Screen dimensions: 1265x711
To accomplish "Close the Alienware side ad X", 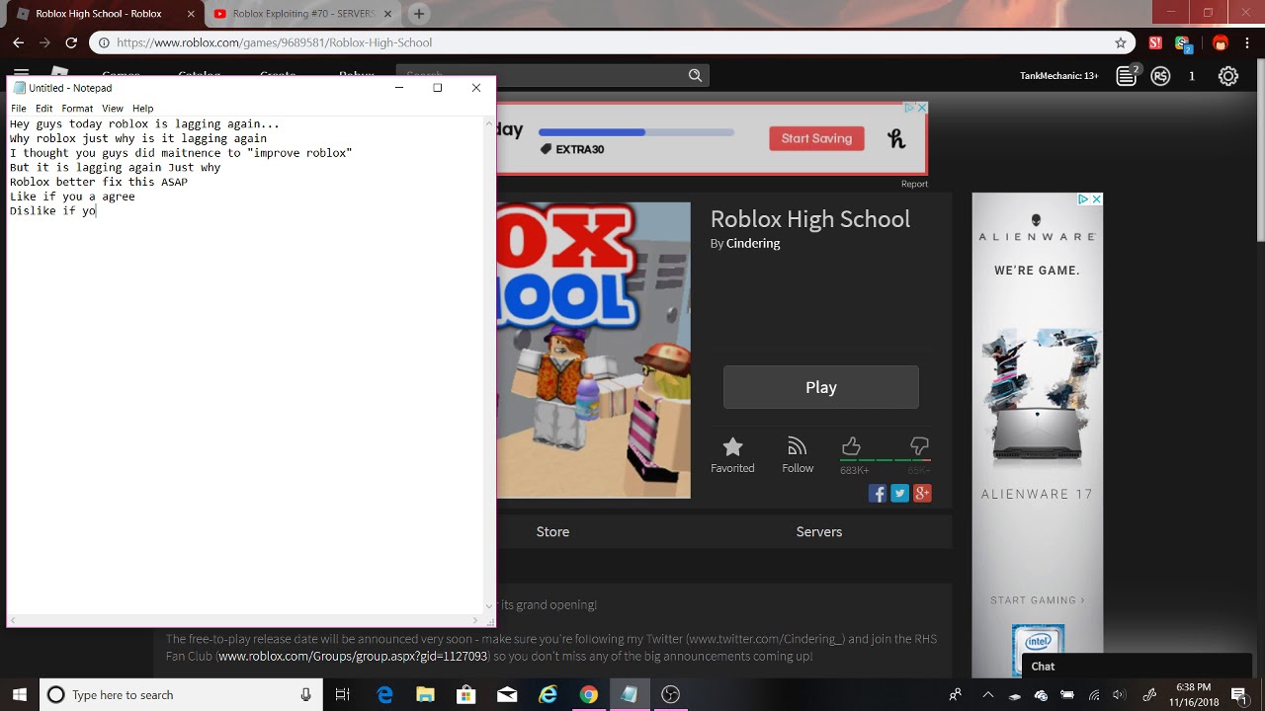I will tap(1096, 199).
